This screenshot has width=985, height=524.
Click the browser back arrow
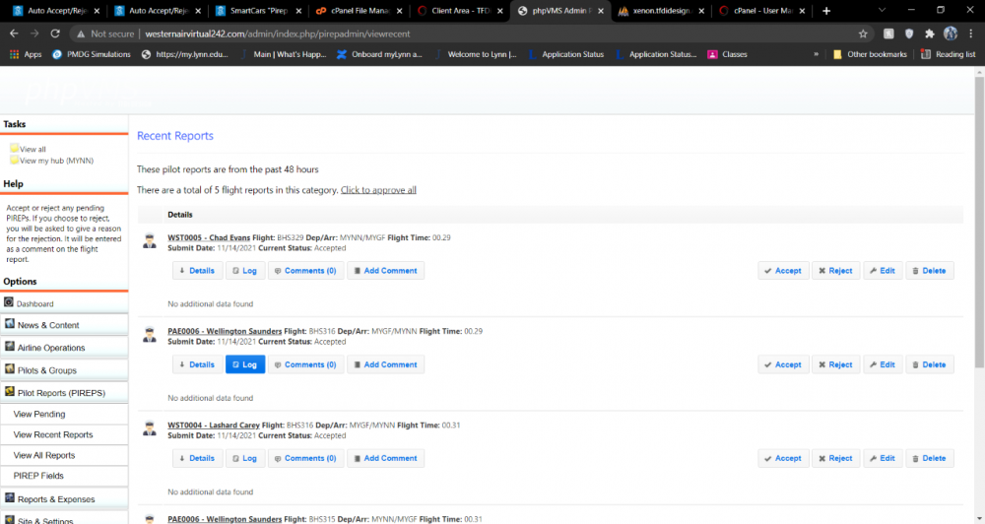(x=14, y=33)
